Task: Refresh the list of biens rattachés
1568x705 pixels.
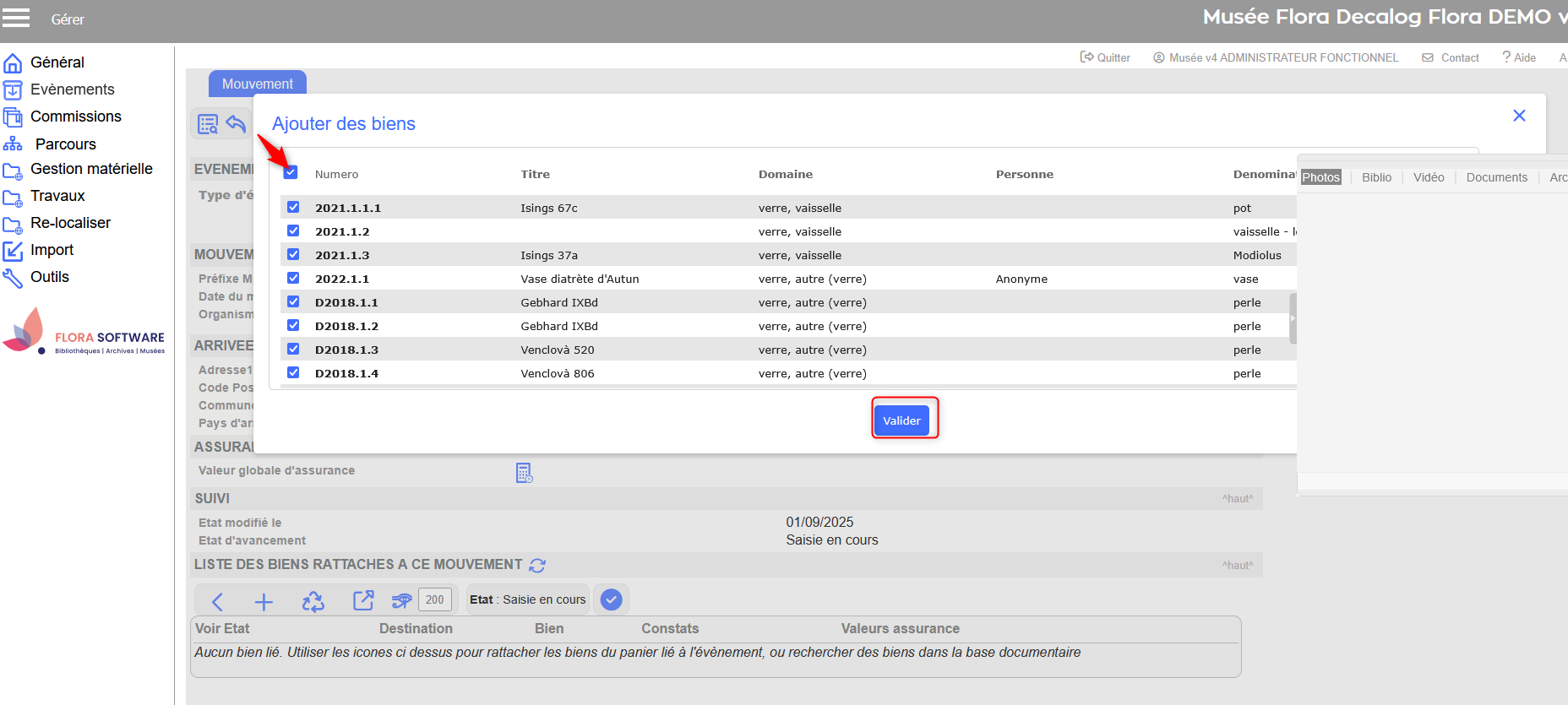Action: click(537, 565)
